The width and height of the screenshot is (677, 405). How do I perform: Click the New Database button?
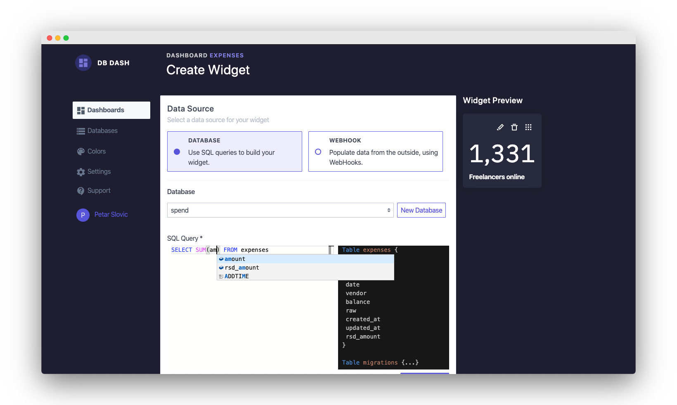tap(421, 210)
